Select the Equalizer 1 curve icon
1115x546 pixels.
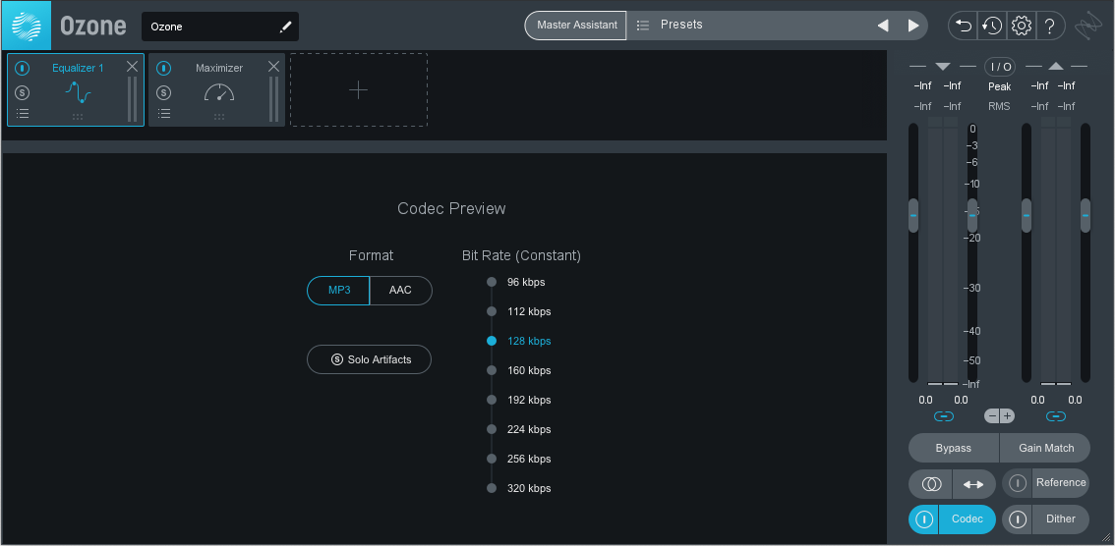point(78,92)
